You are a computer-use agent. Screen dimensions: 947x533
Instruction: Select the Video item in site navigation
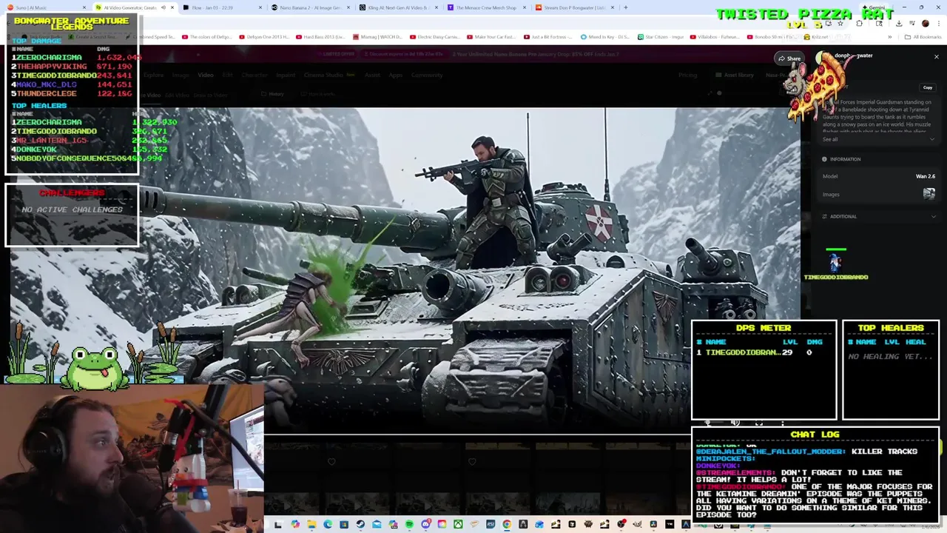tap(206, 75)
